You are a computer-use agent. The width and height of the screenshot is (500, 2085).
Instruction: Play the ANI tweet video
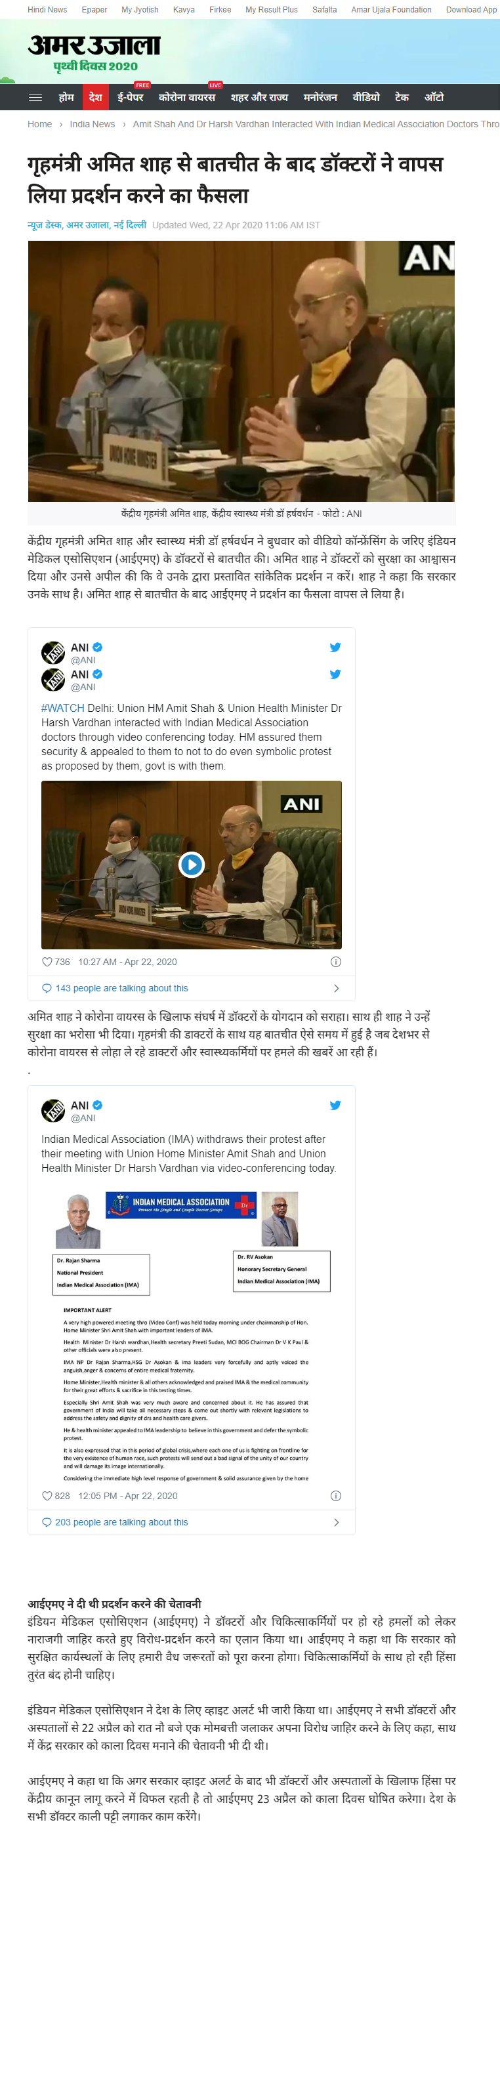(x=191, y=865)
